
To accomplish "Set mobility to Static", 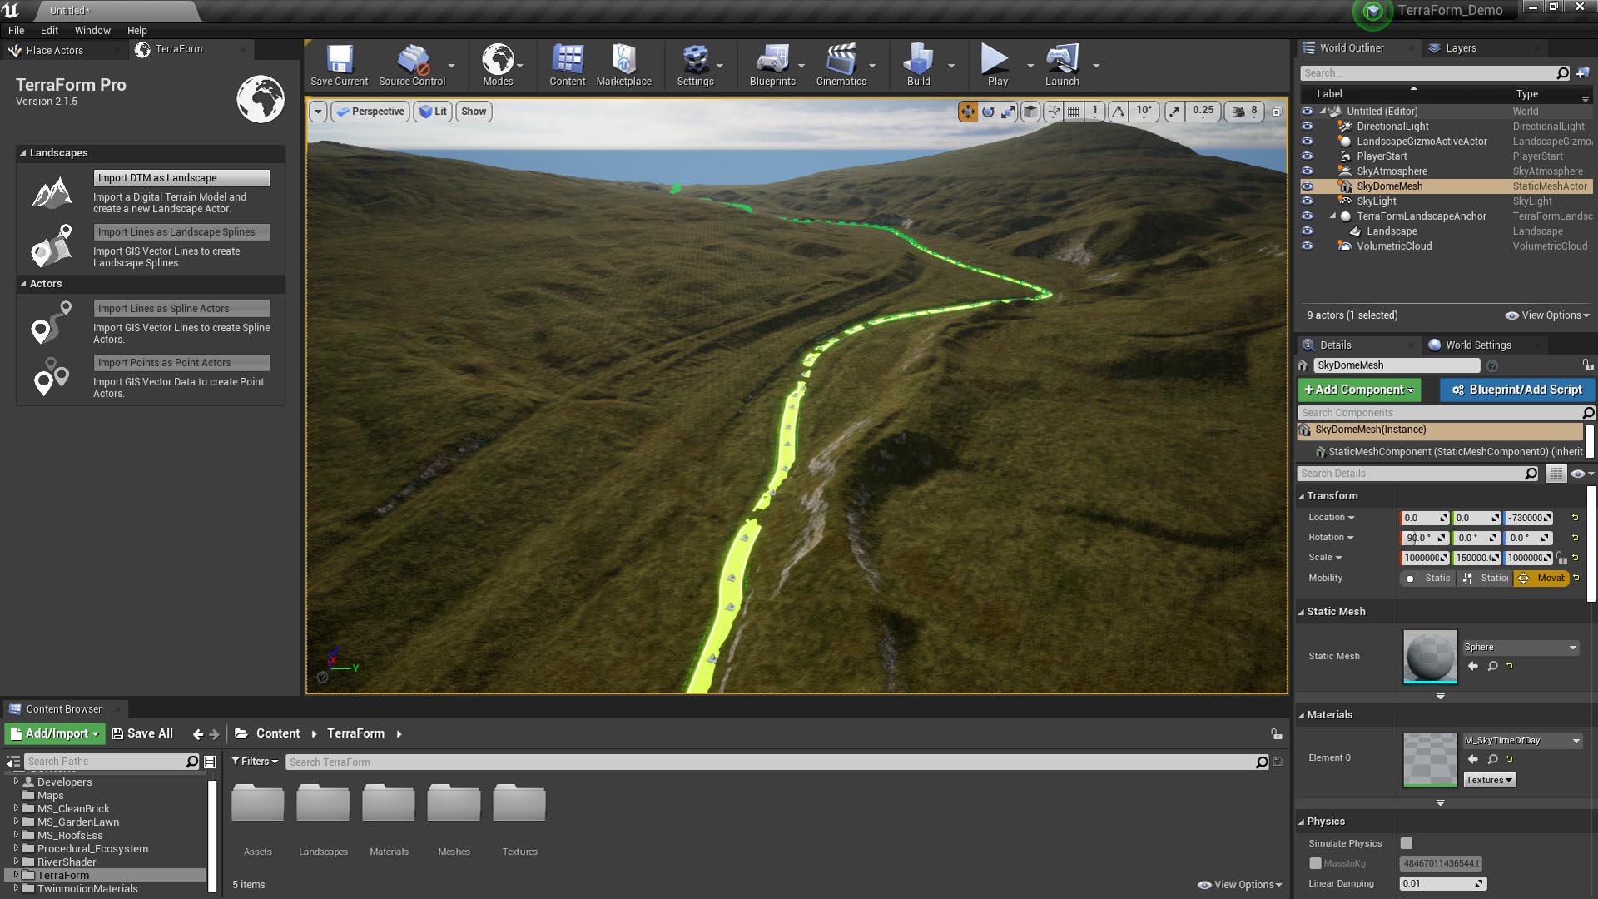I will (1429, 579).
